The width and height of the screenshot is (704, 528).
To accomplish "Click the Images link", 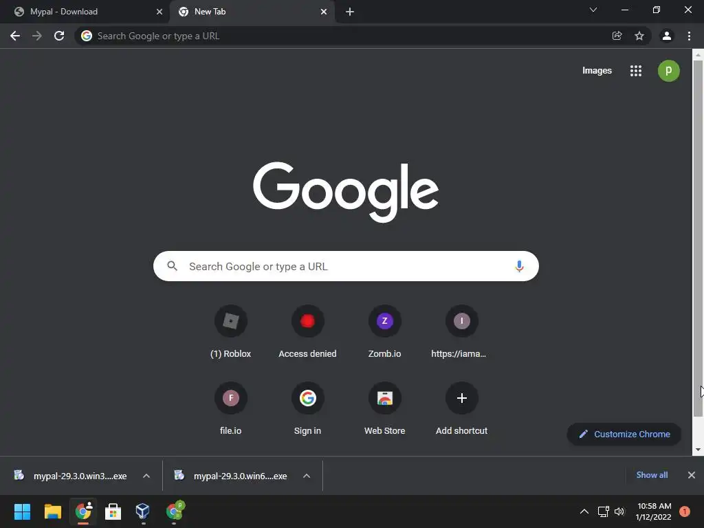I will tap(597, 71).
